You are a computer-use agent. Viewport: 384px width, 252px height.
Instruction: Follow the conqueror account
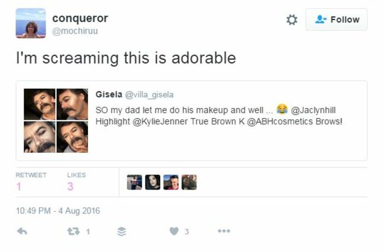pyautogui.click(x=336, y=19)
